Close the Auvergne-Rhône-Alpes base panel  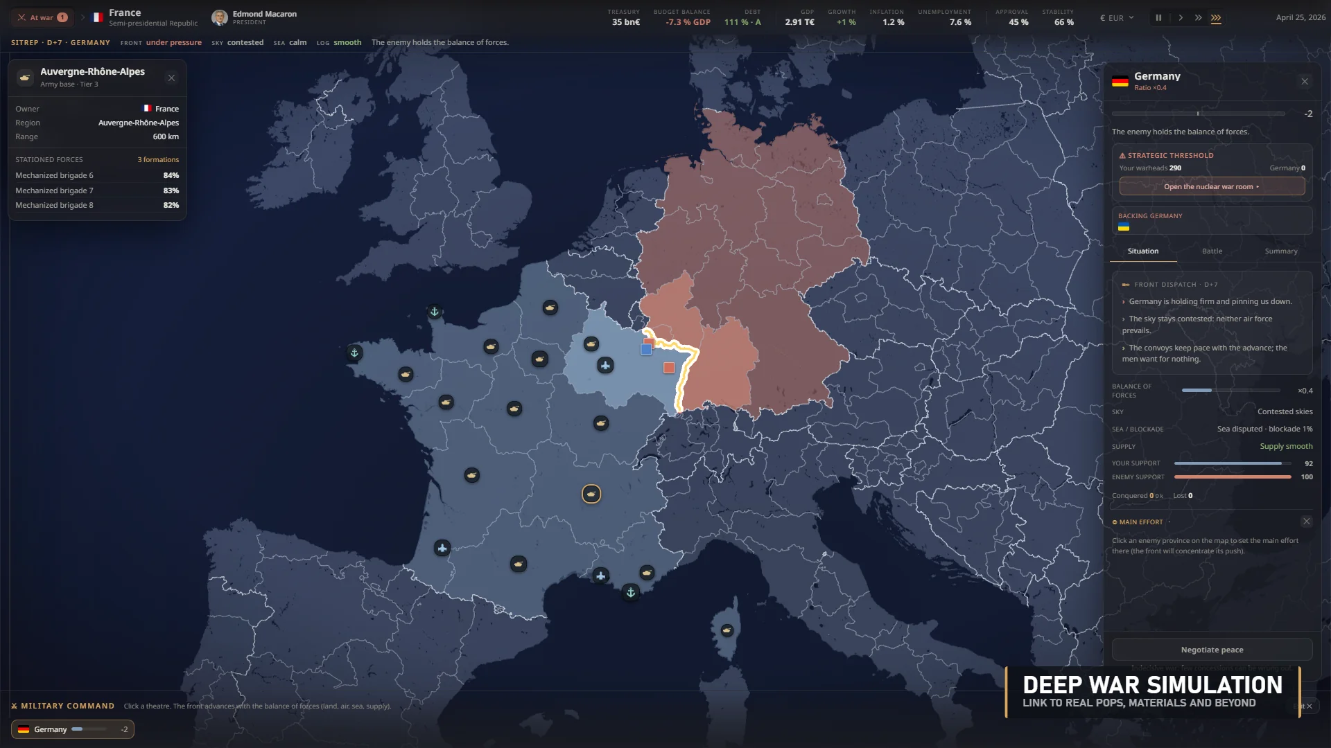pyautogui.click(x=171, y=78)
